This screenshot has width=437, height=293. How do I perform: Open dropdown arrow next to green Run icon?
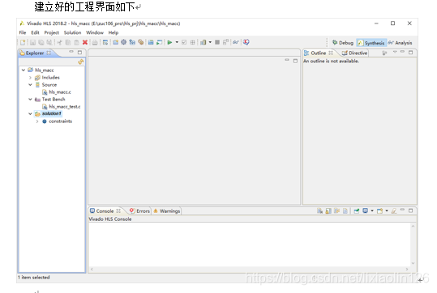click(x=177, y=42)
